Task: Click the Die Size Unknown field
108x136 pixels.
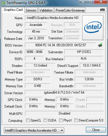Action: [x=72, y=31]
